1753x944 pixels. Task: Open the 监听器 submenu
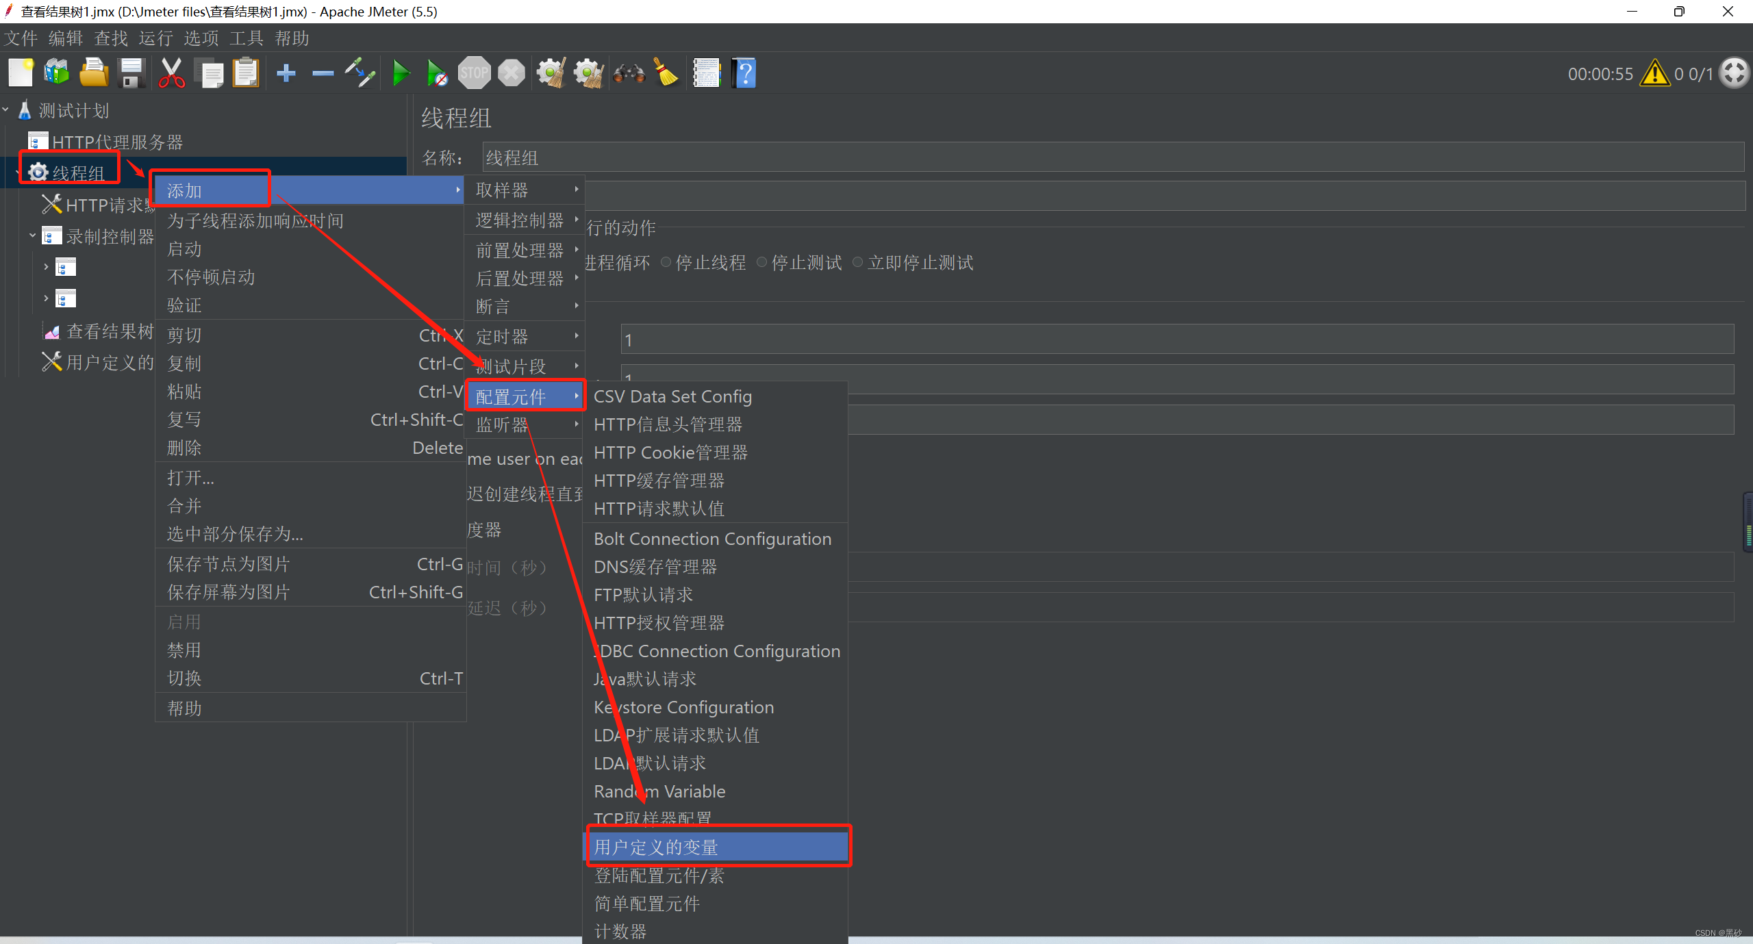(525, 424)
